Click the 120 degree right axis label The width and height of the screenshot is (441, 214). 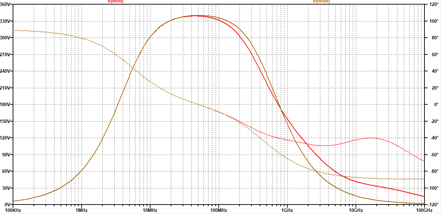[x=435, y=4]
